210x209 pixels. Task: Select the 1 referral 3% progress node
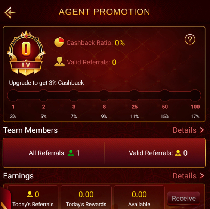[x=13, y=95]
